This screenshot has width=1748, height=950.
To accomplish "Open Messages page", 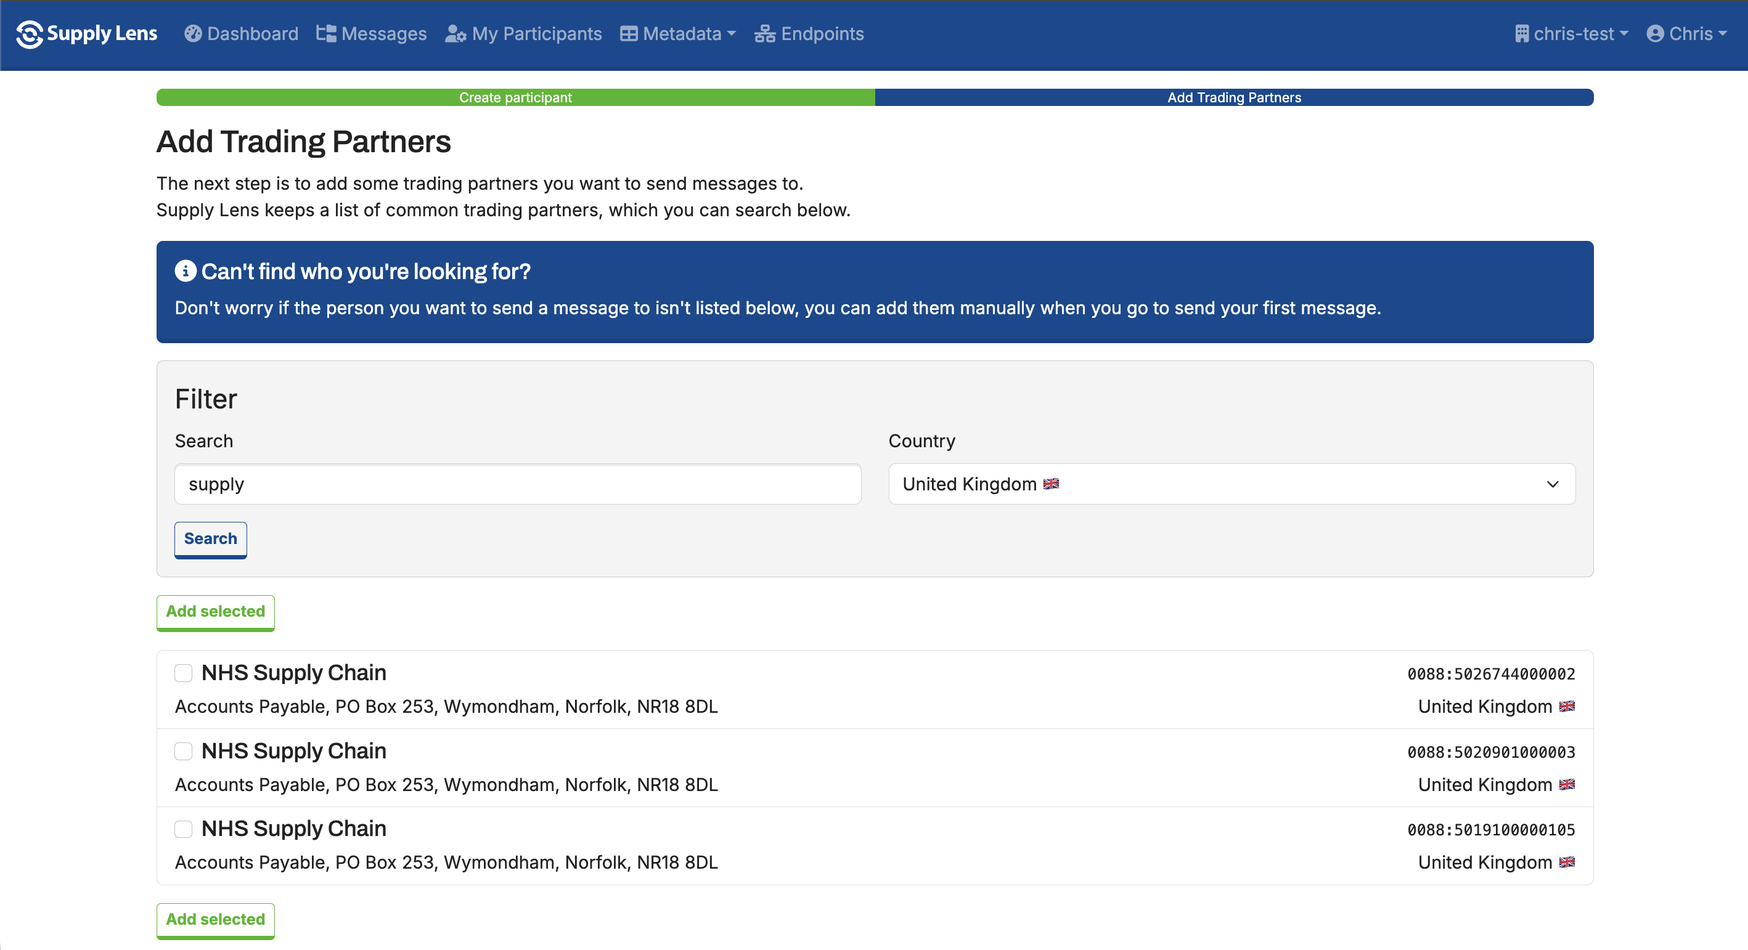I will pos(372,34).
